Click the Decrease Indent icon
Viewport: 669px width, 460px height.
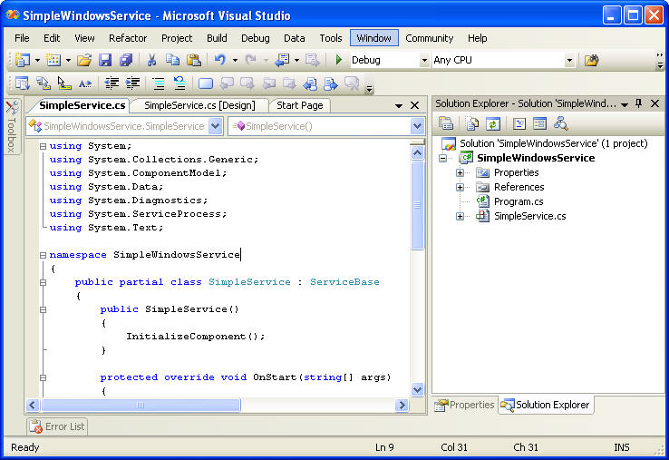(111, 83)
